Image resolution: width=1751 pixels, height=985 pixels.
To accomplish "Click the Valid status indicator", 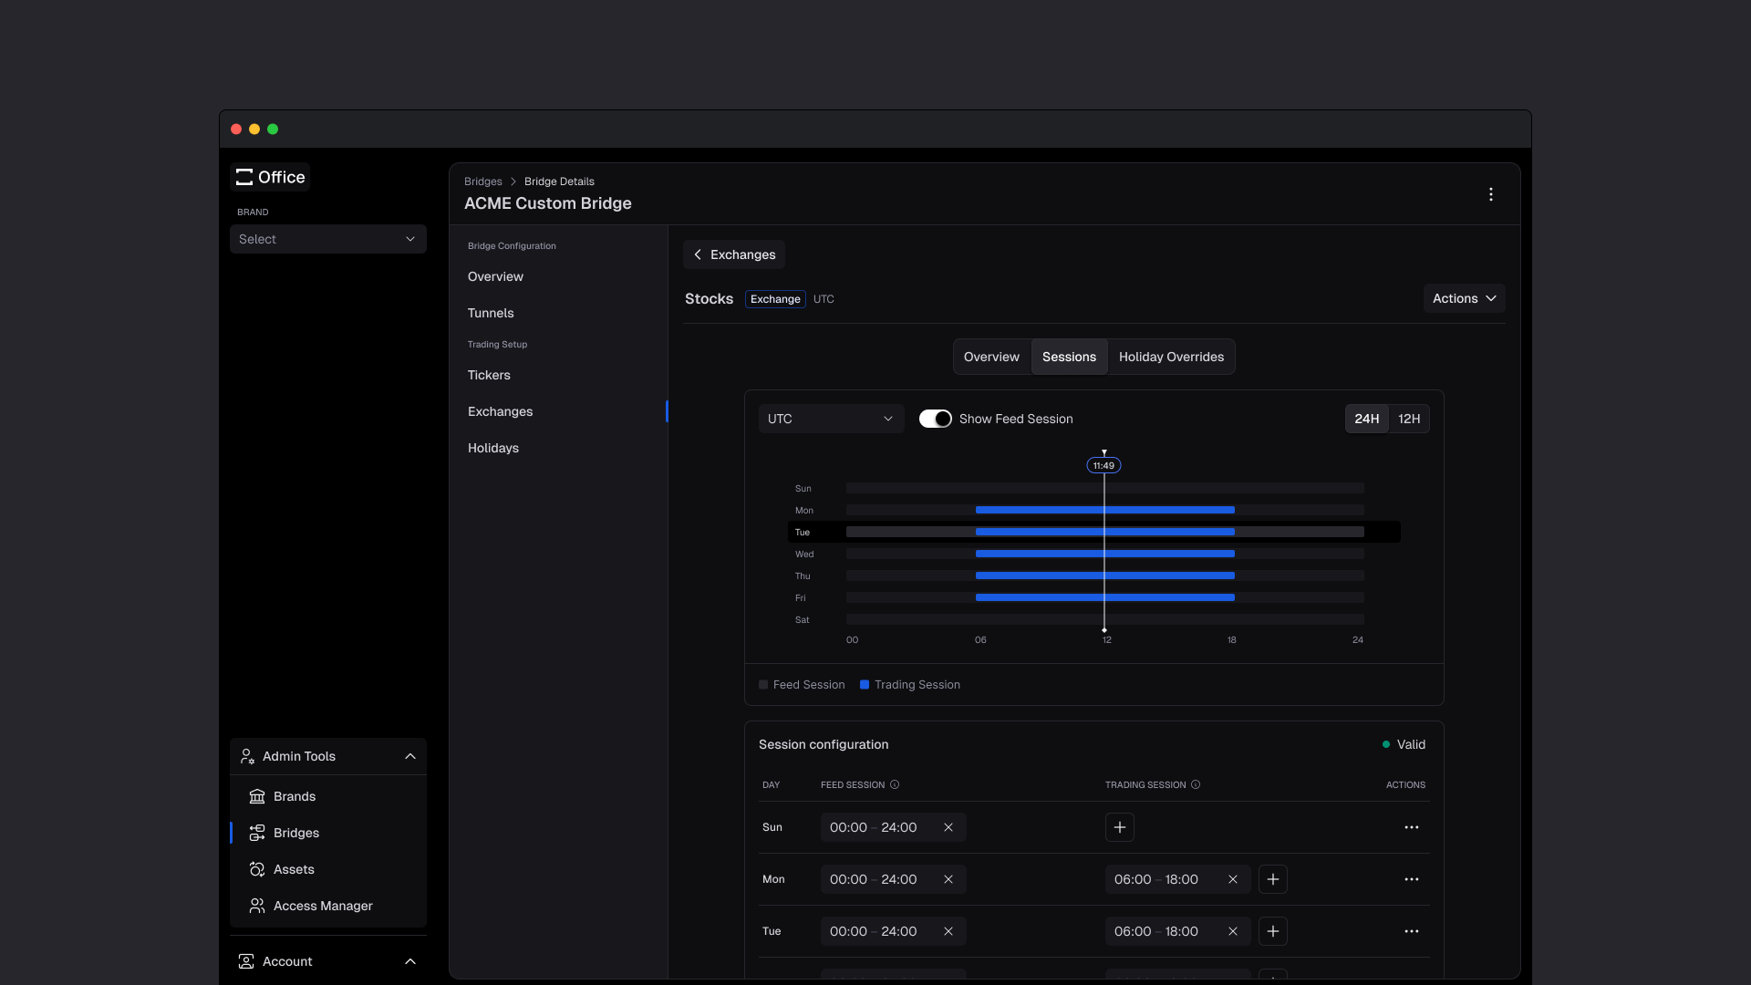I will coord(1404,744).
